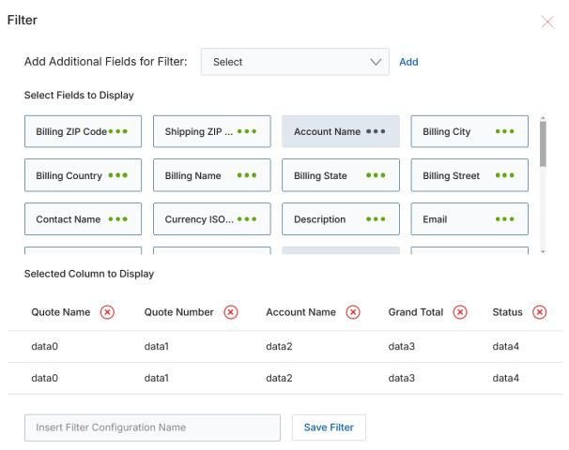This screenshot has width=569, height=450.
Task: Click the Status column header
Action: coord(507,312)
